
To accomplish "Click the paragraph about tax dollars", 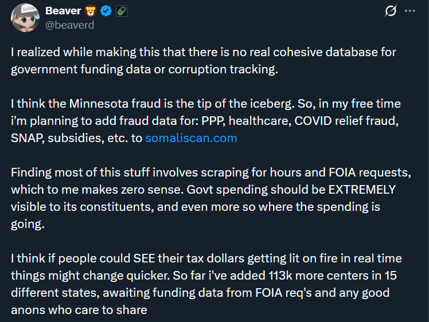I will coord(206,284).
